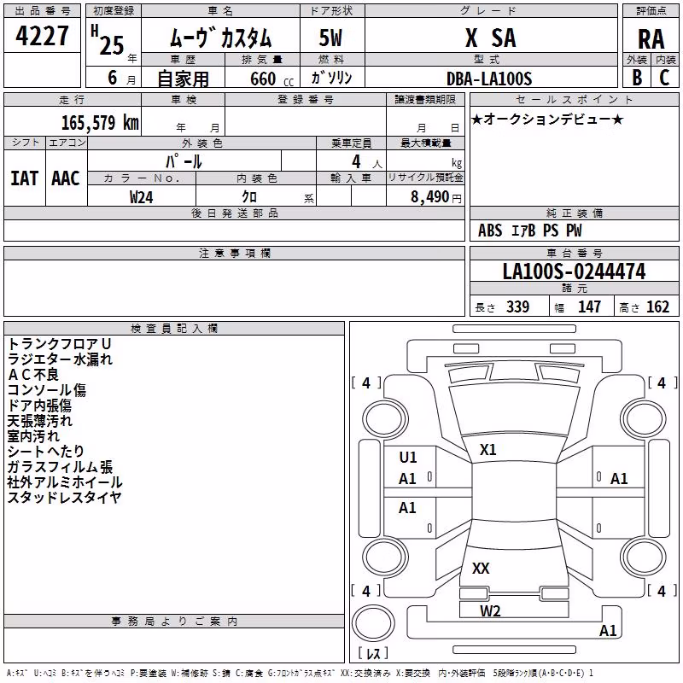Image resolution: width=683 pixels, height=683 pixels.
Task: Click the XX replaced mark on the diagram
Action: point(481,568)
